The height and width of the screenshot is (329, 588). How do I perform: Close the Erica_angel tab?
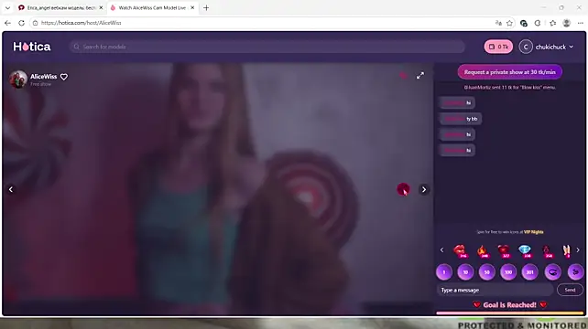coord(101,8)
